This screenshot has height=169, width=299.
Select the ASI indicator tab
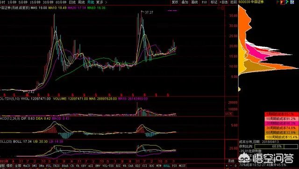coord(91,166)
